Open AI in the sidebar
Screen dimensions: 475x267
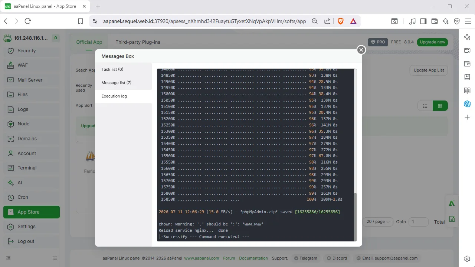(x=32, y=183)
